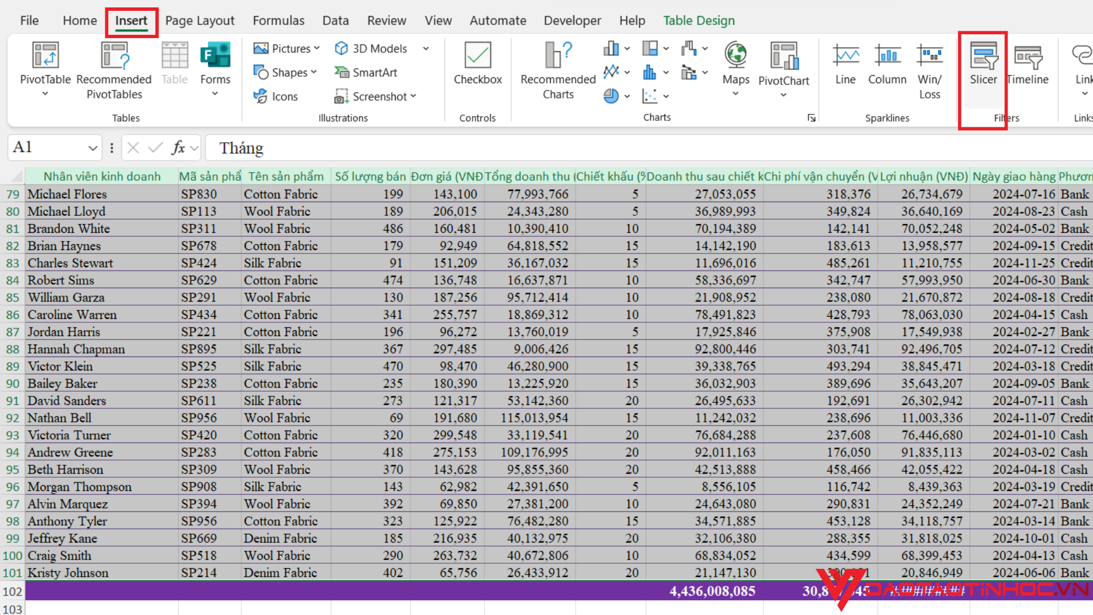This screenshot has height=615, width=1093.
Task: Insert a Column sparkline
Action: tap(887, 64)
